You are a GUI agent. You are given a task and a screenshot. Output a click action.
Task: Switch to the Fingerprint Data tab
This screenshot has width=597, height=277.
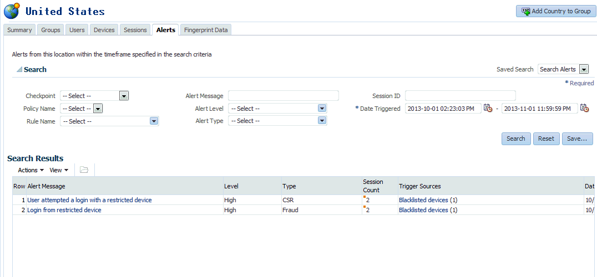[x=206, y=30]
